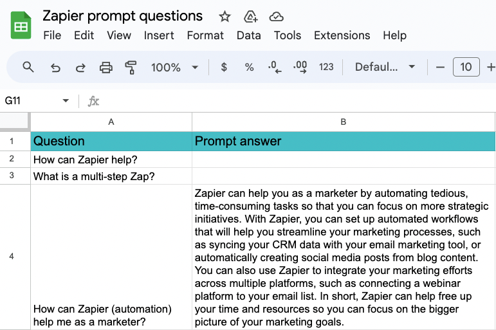Viewport: 496px width, 330px height.
Task: Open the File menu
Action: tap(52, 35)
